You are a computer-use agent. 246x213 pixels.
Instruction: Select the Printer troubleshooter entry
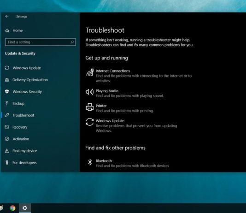(x=120, y=108)
